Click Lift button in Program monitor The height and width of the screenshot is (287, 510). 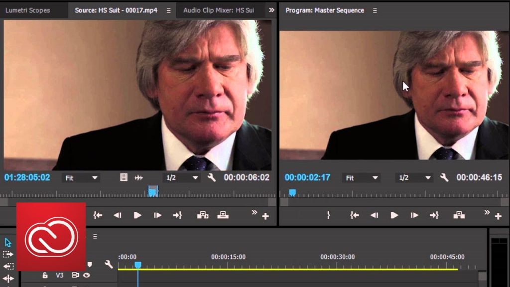[x=459, y=215]
